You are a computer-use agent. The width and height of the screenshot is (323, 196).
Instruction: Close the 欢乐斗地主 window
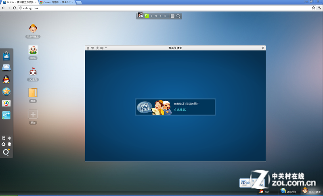(263, 48)
